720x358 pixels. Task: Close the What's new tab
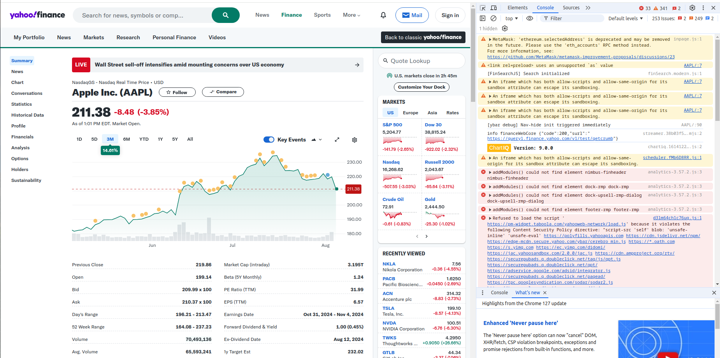pos(545,293)
